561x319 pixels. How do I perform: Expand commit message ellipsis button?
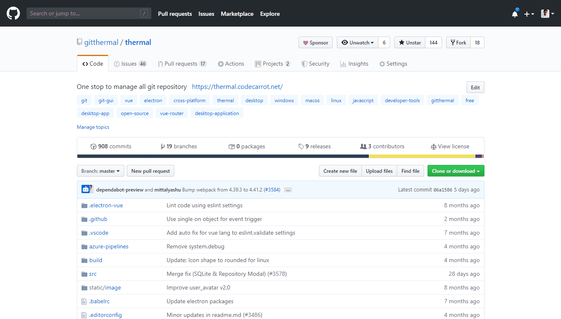[x=288, y=190]
